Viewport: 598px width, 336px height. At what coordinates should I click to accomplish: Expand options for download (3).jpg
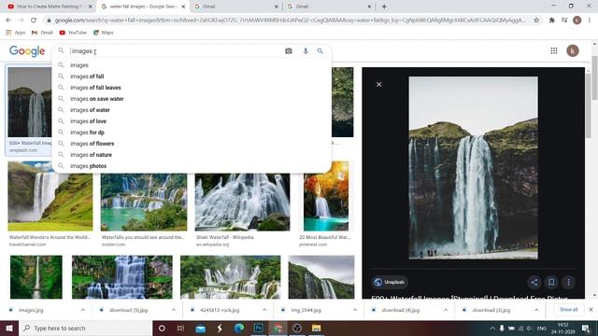pyautogui.click(x=536, y=310)
